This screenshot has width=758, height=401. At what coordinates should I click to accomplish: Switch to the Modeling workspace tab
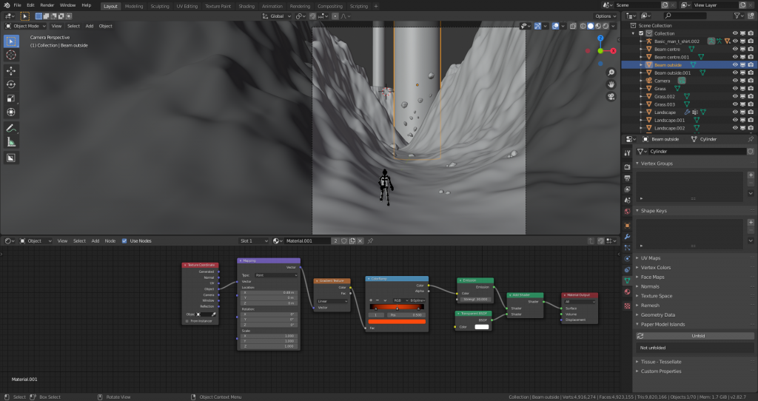pyautogui.click(x=134, y=6)
